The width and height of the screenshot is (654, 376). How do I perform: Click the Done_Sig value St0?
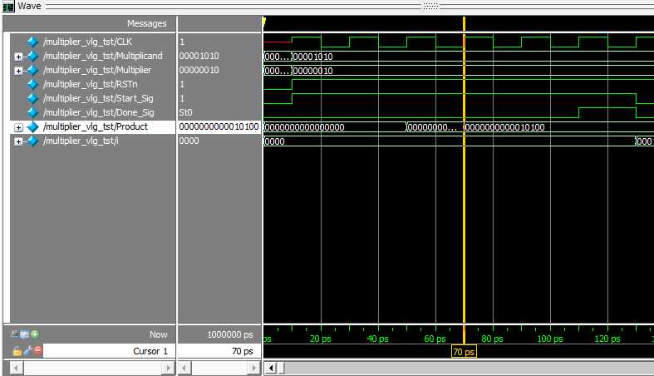coord(185,112)
